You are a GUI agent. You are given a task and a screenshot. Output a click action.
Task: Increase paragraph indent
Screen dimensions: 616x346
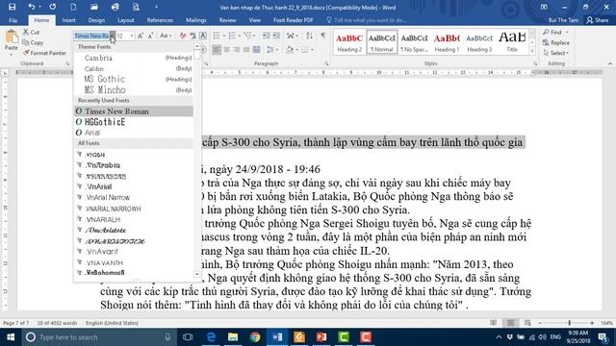point(276,36)
